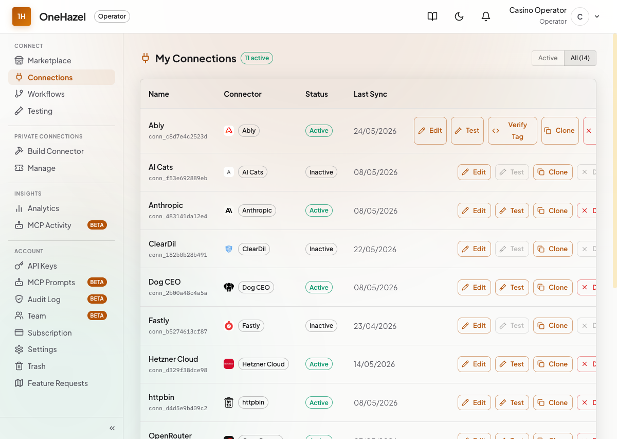Click the httpbin logo icon
617x439 pixels.
229,402
